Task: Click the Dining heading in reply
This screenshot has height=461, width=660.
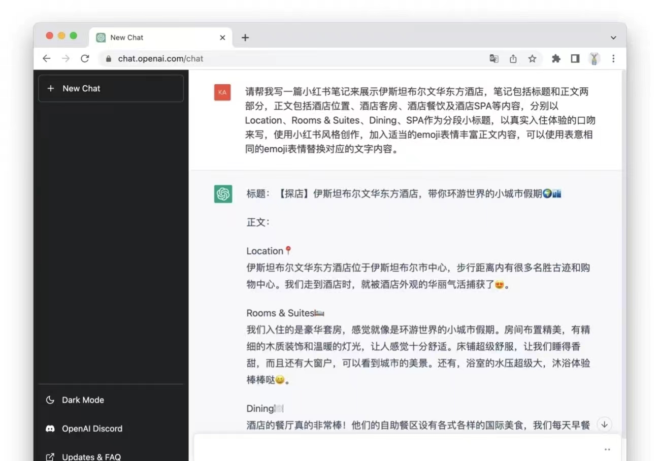Action: (265, 408)
